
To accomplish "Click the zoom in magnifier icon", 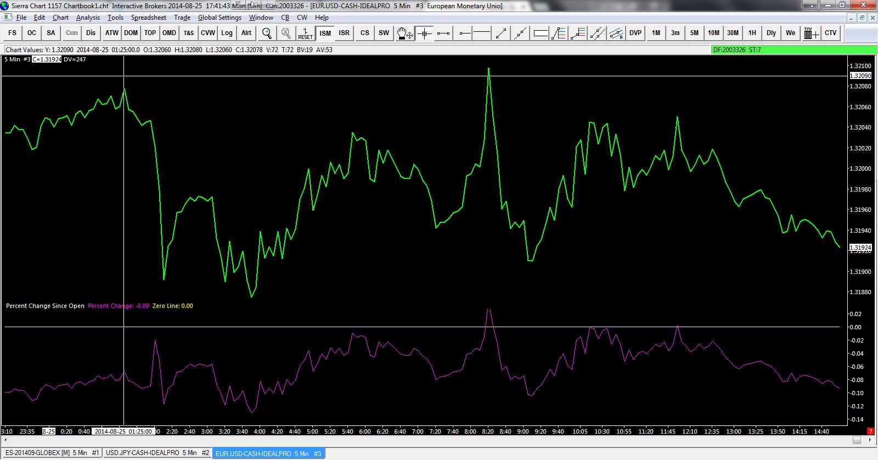I will pos(267,33).
